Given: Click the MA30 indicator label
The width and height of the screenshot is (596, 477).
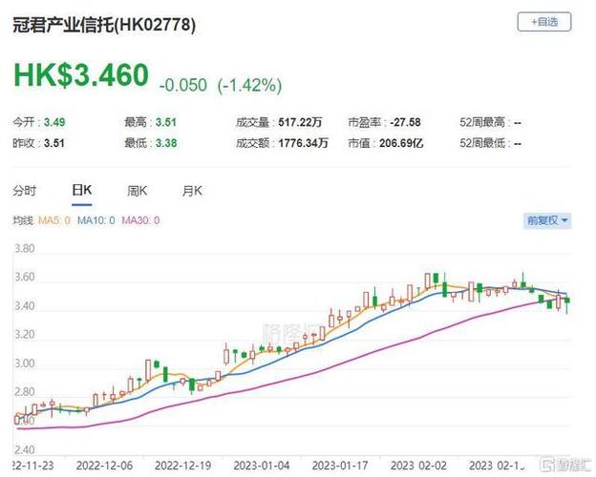Looking at the screenshot, I should tap(140, 220).
